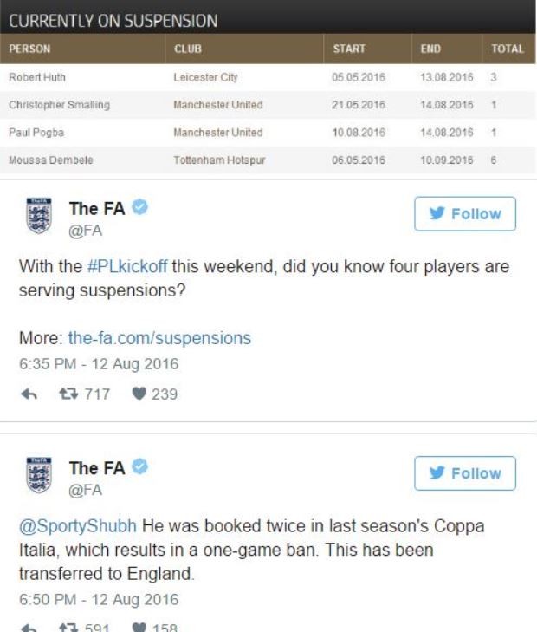Open the #PLkickoff hashtag
This screenshot has width=537, height=632.
point(127,266)
